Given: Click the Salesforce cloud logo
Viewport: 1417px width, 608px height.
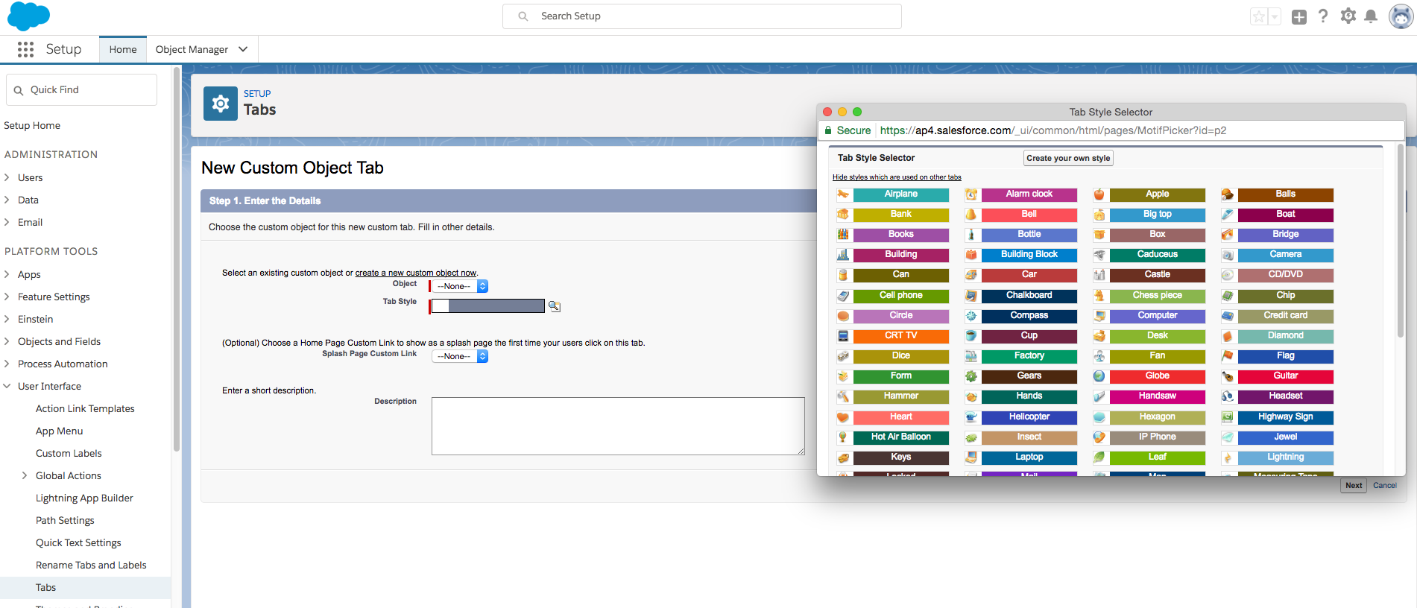Looking at the screenshot, I should (x=28, y=16).
